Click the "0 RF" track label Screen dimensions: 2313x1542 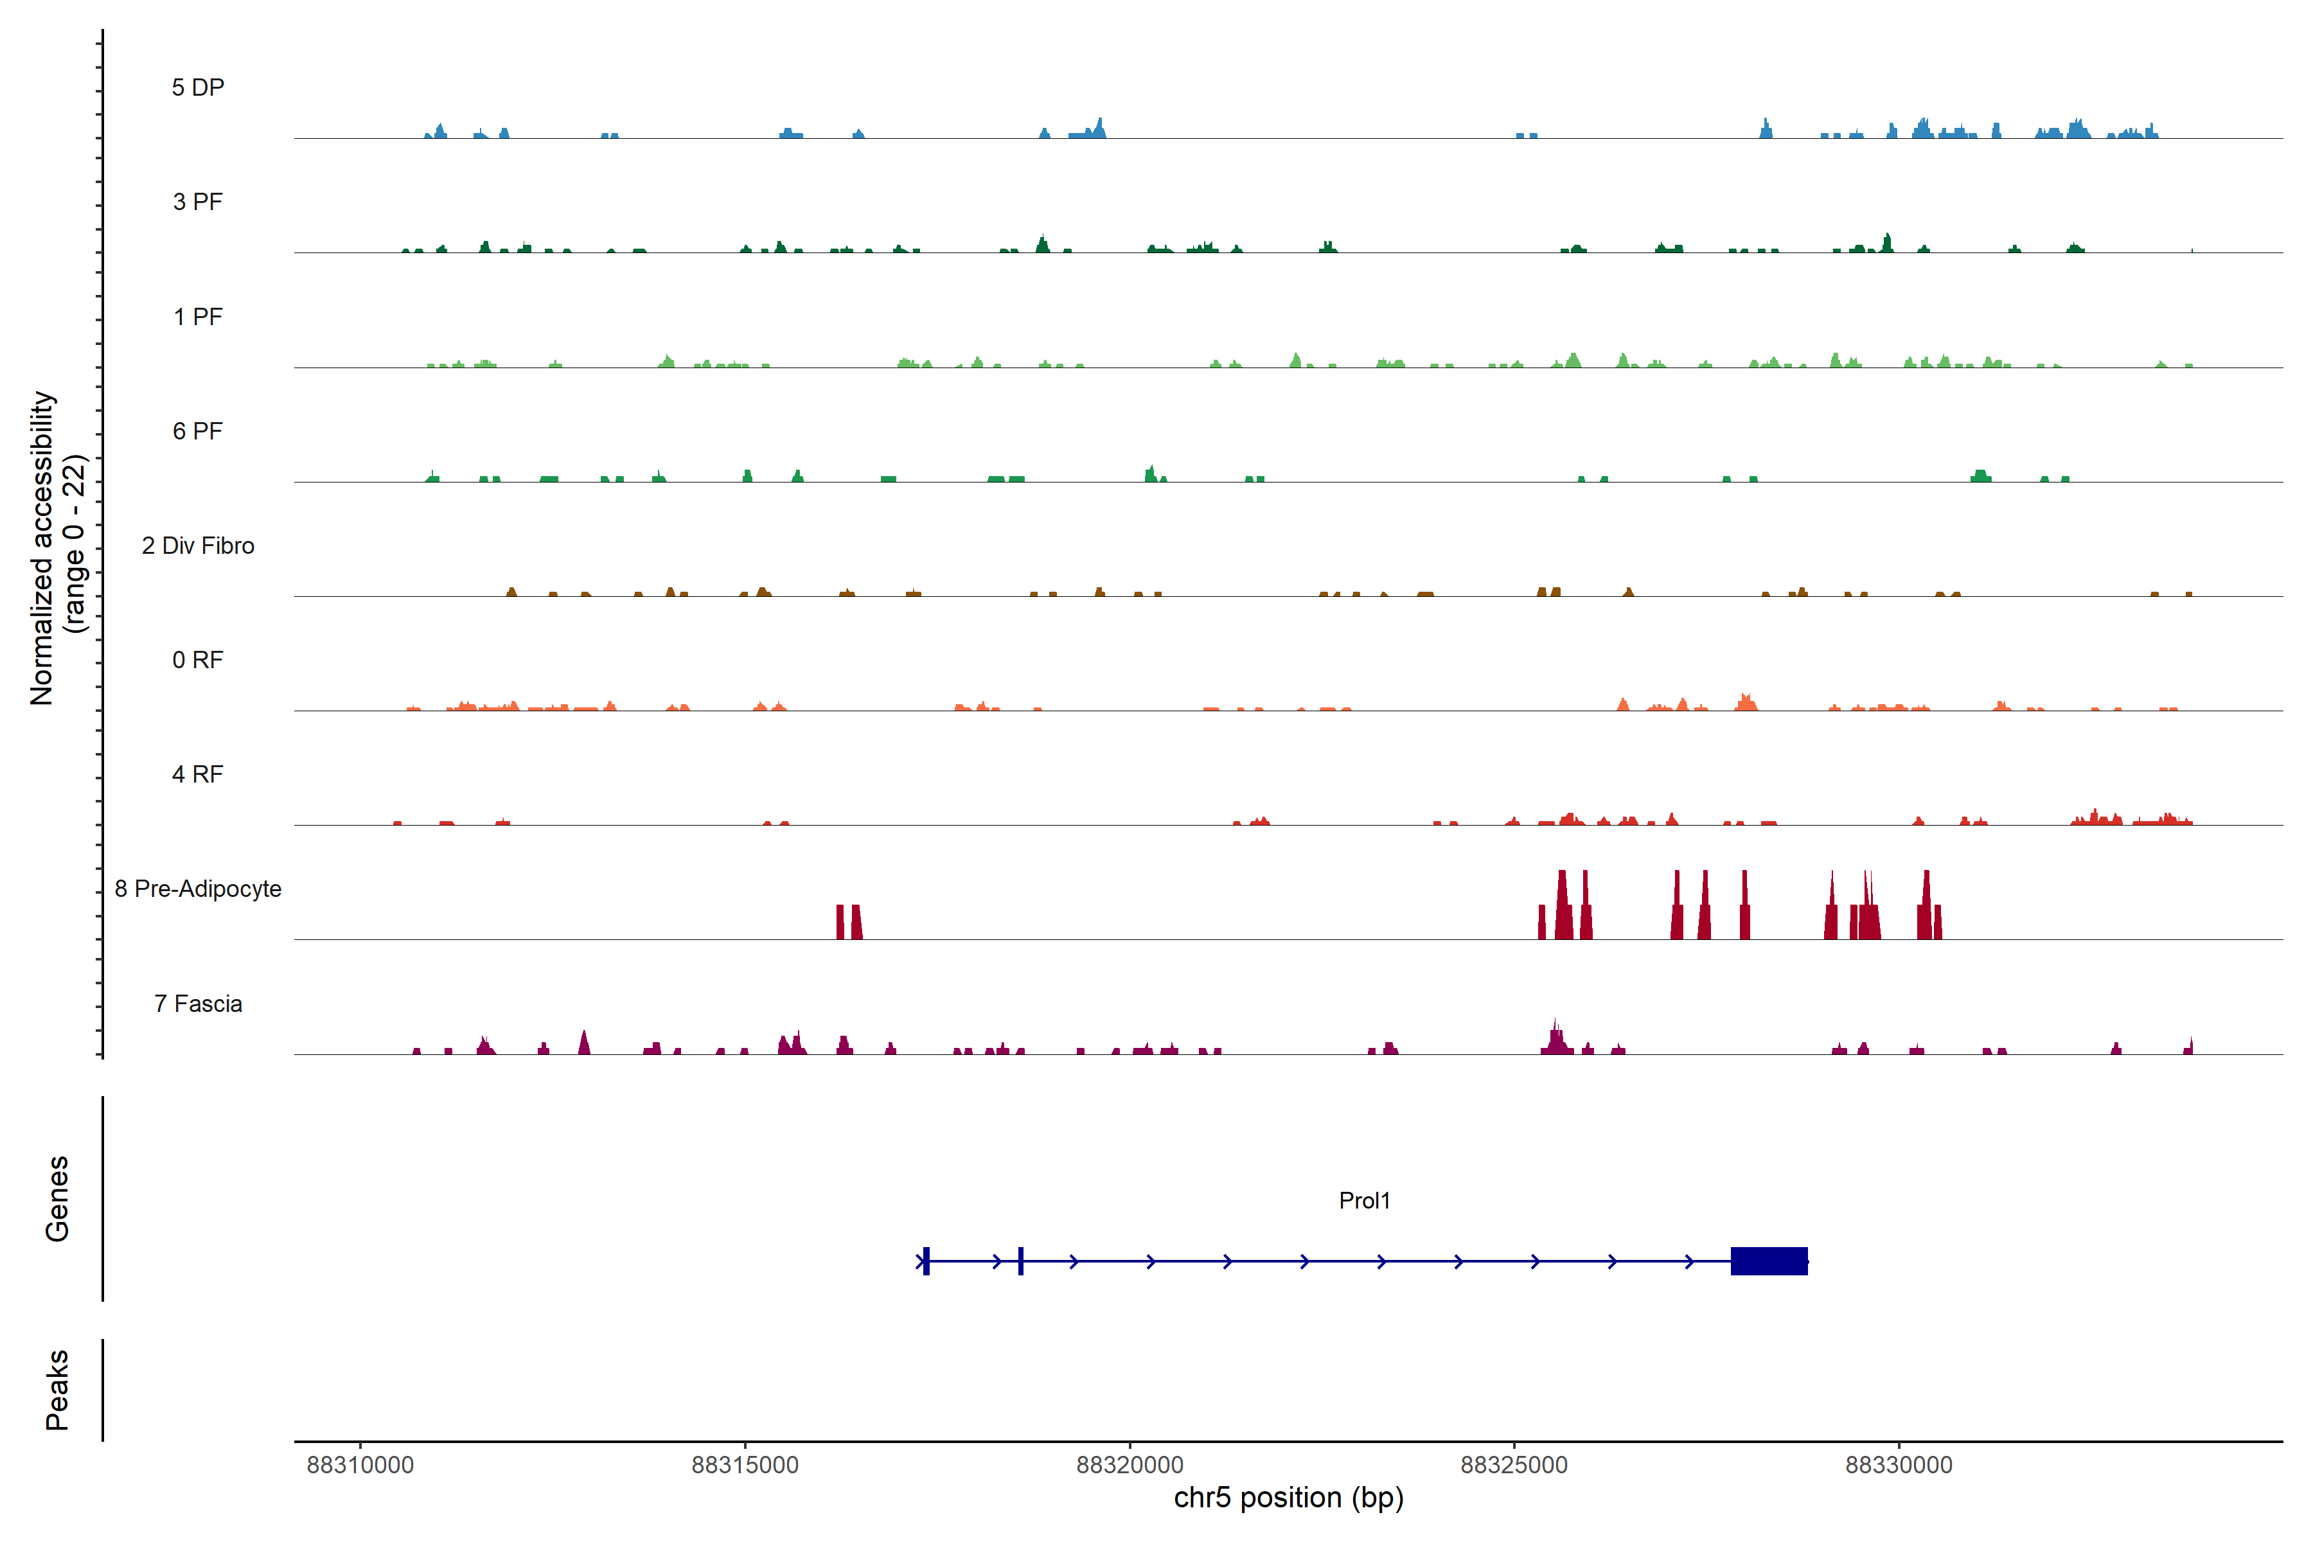198,660
